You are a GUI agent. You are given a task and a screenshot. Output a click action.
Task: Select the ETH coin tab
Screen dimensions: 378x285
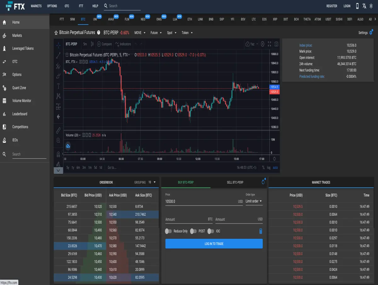pyautogui.click(x=190, y=19)
